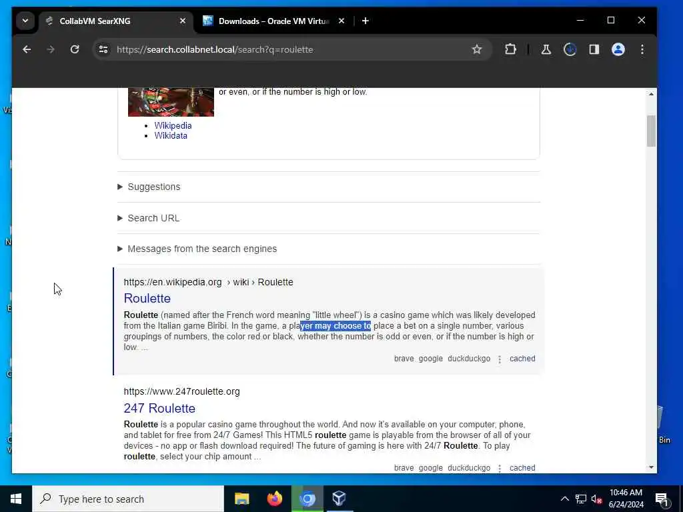Image resolution: width=683 pixels, height=512 pixels.
Task: Open VirtualBox from the taskbar
Action: click(x=339, y=499)
